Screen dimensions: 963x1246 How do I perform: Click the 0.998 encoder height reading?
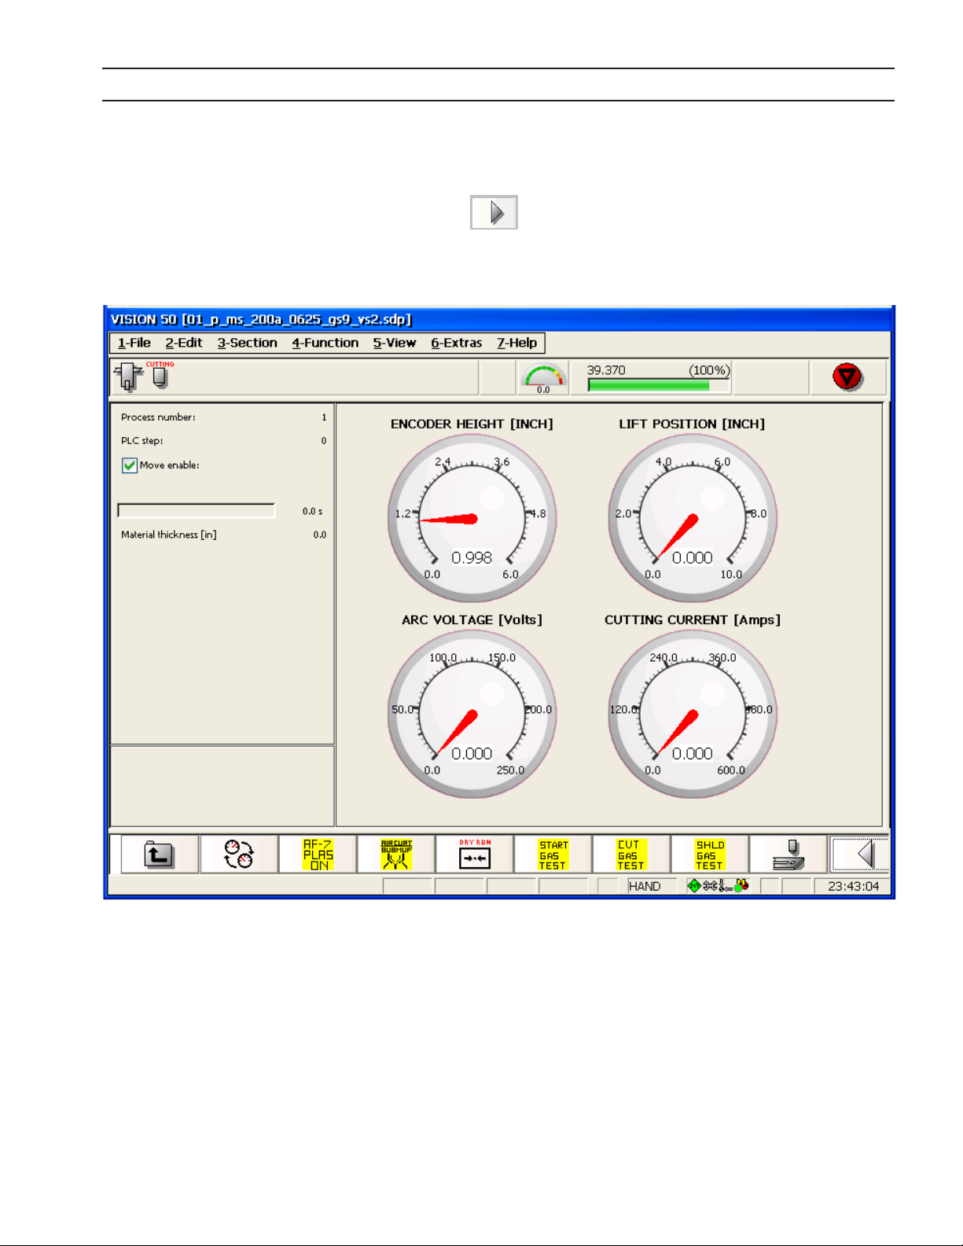tap(472, 557)
